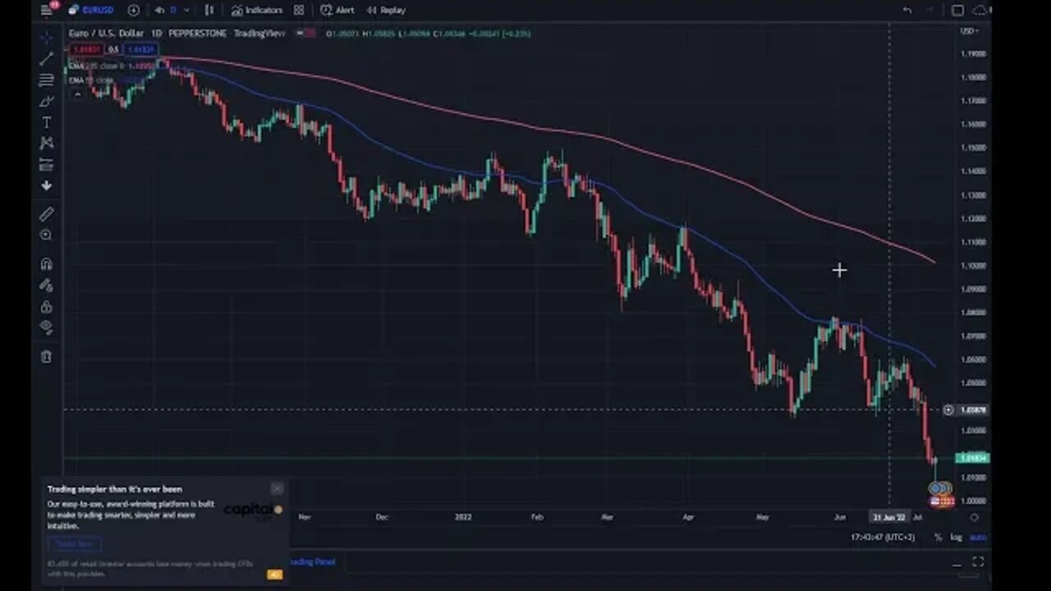
Task: Open the layout selection square icon
Action: [957, 10]
